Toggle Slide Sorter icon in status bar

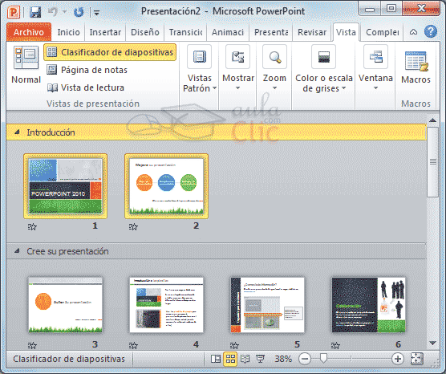(230, 359)
